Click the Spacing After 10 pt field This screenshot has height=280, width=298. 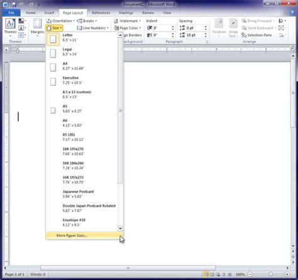tap(195, 35)
